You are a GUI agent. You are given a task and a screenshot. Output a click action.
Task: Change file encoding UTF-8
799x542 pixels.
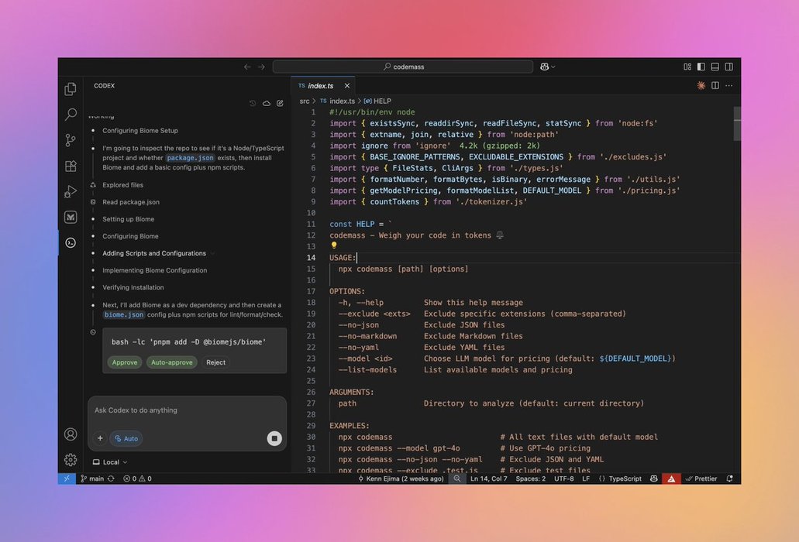point(563,479)
